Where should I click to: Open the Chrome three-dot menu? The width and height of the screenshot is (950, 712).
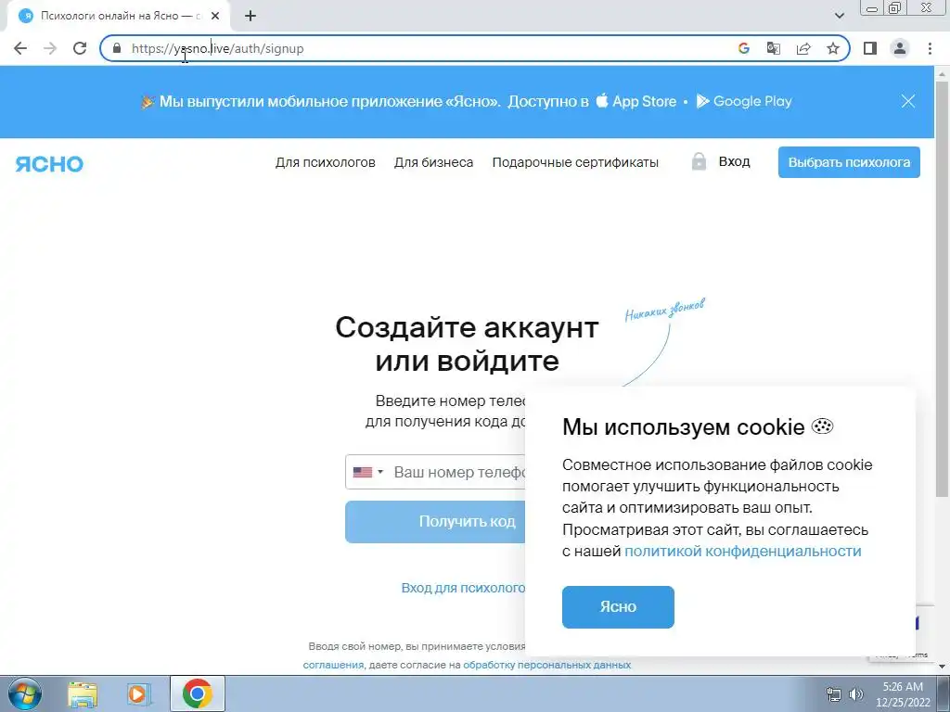click(930, 48)
